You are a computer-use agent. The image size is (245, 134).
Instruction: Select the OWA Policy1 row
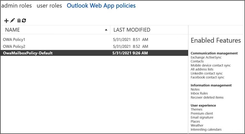[x=94, y=39]
